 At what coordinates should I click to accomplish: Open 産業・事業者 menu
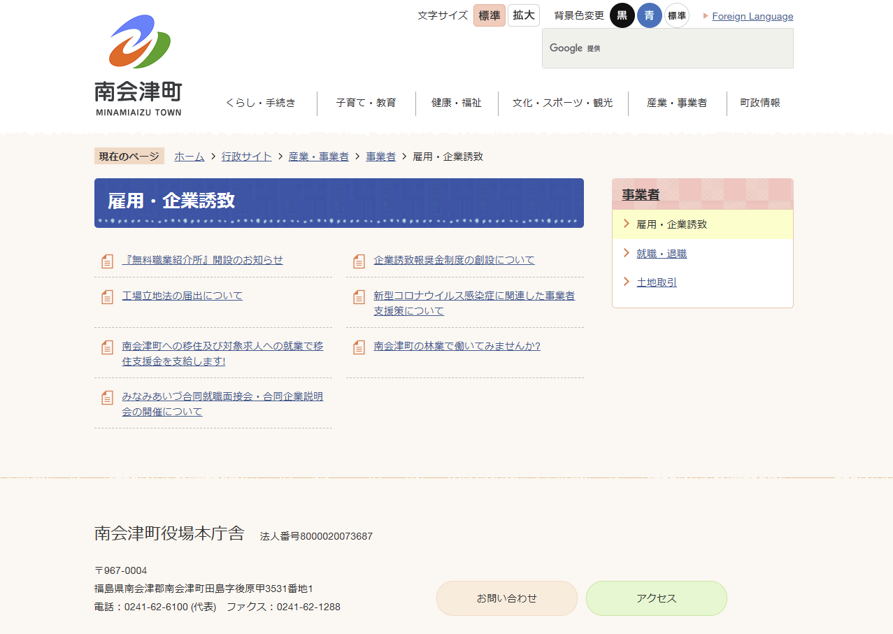tap(677, 103)
